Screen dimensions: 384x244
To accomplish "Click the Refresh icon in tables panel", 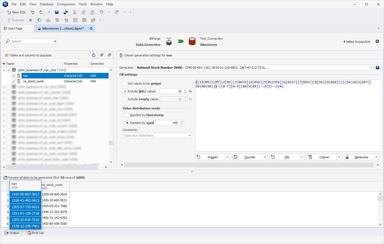I will (94, 55).
